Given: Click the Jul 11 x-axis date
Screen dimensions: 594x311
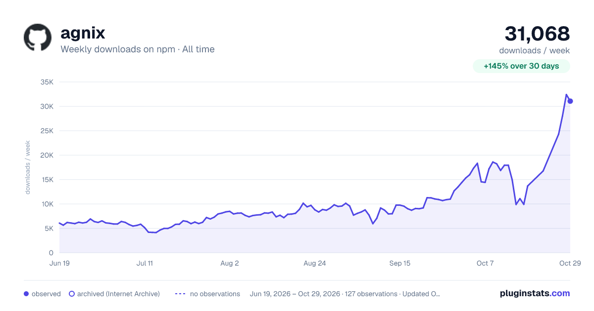Looking at the screenshot, I should 145,263.
